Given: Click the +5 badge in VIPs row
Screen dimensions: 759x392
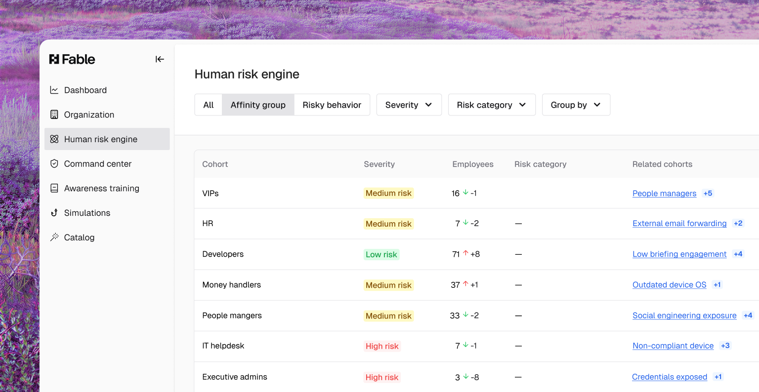Looking at the screenshot, I should [708, 193].
